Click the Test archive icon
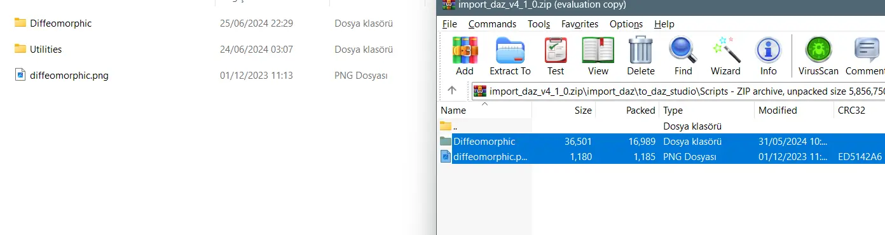The width and height of the screenshot is (885, 235). click(556, 50)
